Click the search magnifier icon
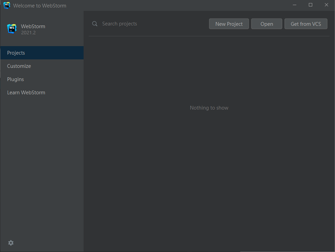 click(x=95, y=24)
